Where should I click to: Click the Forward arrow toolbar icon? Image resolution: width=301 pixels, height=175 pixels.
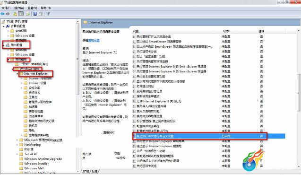coord(8,14)
